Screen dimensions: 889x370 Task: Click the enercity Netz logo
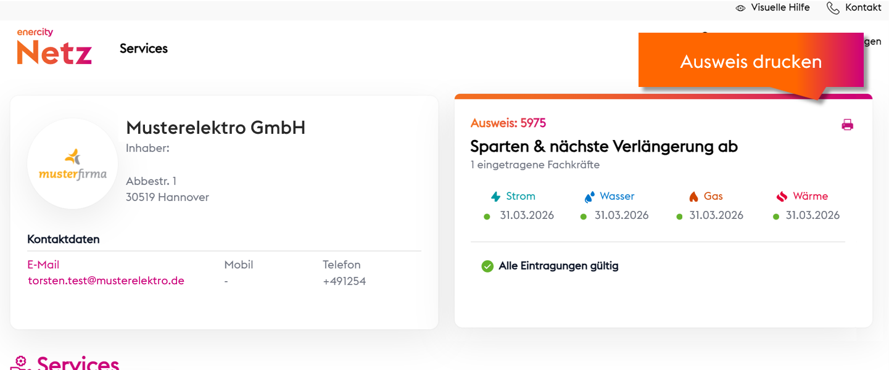tap(54, 46)
